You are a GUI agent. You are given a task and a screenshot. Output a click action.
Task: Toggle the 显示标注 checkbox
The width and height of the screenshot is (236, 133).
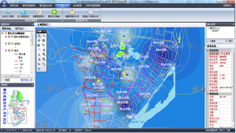click(x=31, y=80)
